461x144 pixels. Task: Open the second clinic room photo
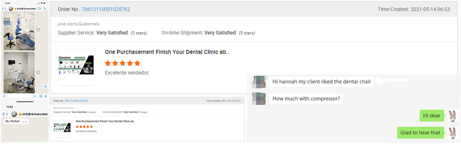coord(19,72)
